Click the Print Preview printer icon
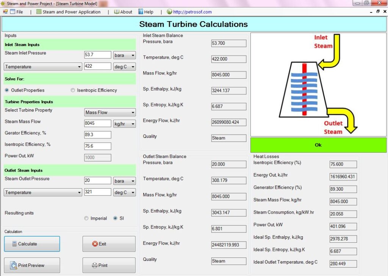 pyautogui.click(x=14, y=265)
